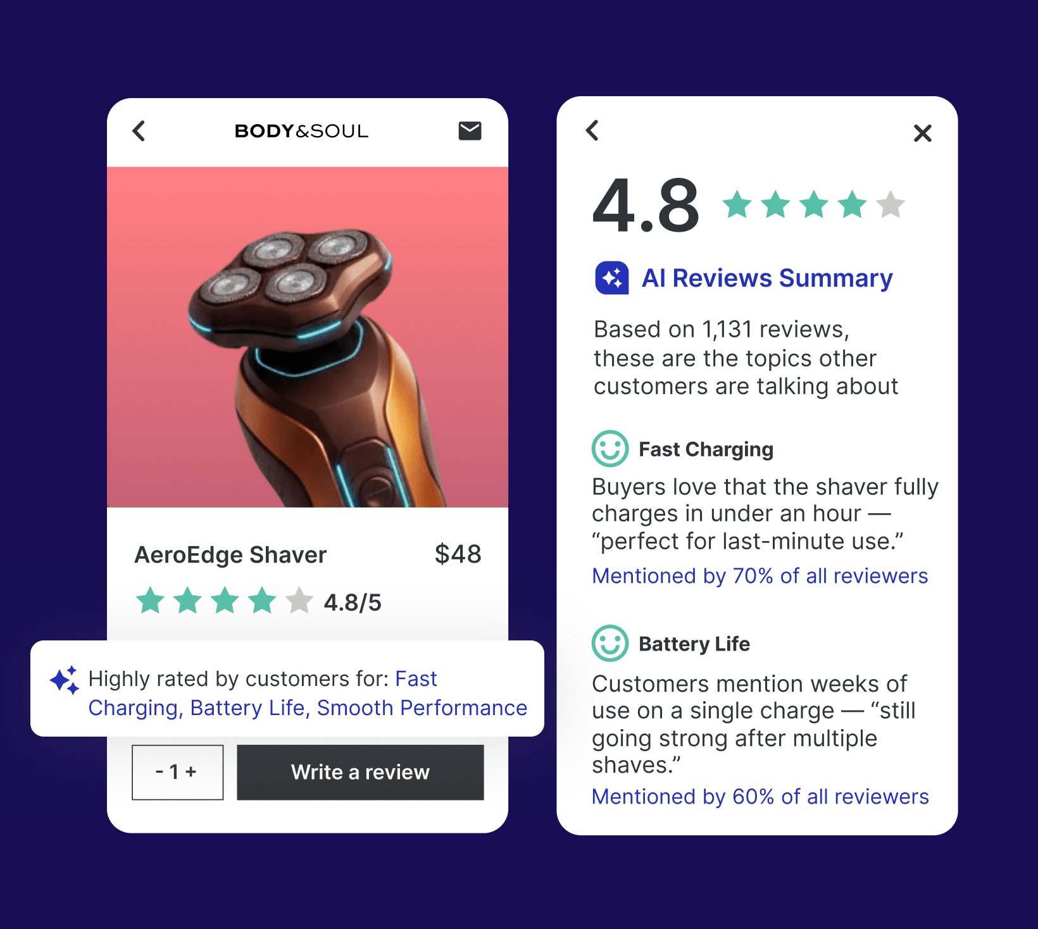Screen dimensions: 1038x929
Task: Close the AI Reviews Summary panel
Action: (x=923, y=133)
